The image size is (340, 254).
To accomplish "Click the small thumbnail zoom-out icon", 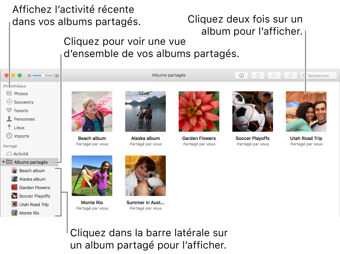I will 29,75.
